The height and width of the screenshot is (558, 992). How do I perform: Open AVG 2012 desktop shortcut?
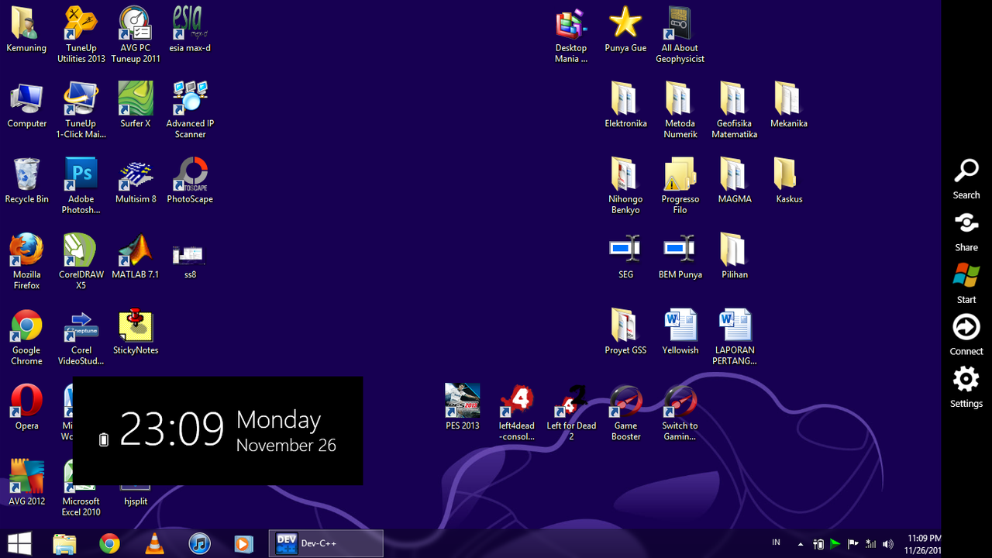pyautogui.click(x=26, y=482)
